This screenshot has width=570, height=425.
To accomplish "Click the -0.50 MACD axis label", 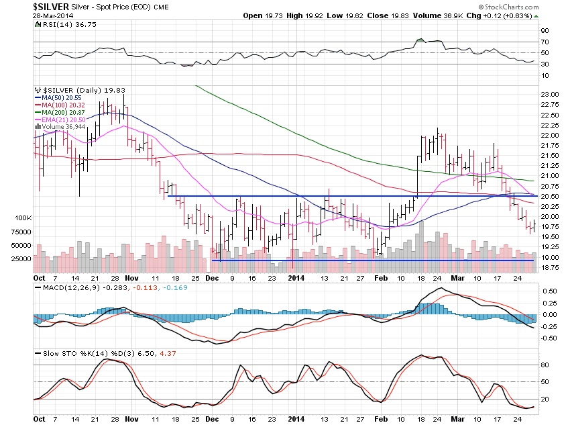I will point(549,338).
